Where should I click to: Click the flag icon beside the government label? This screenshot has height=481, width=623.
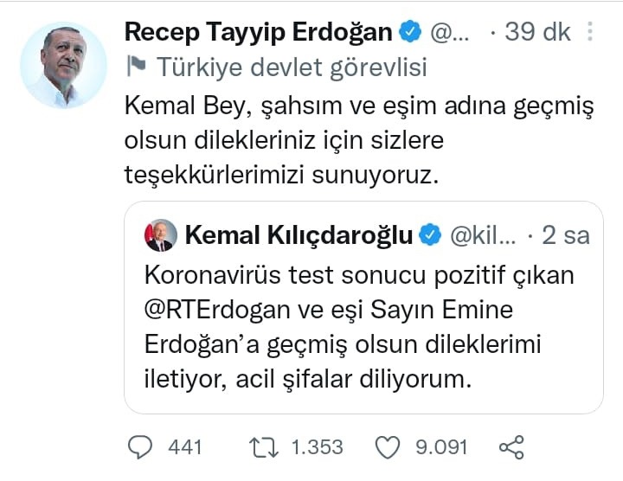(x=136, y=66)
